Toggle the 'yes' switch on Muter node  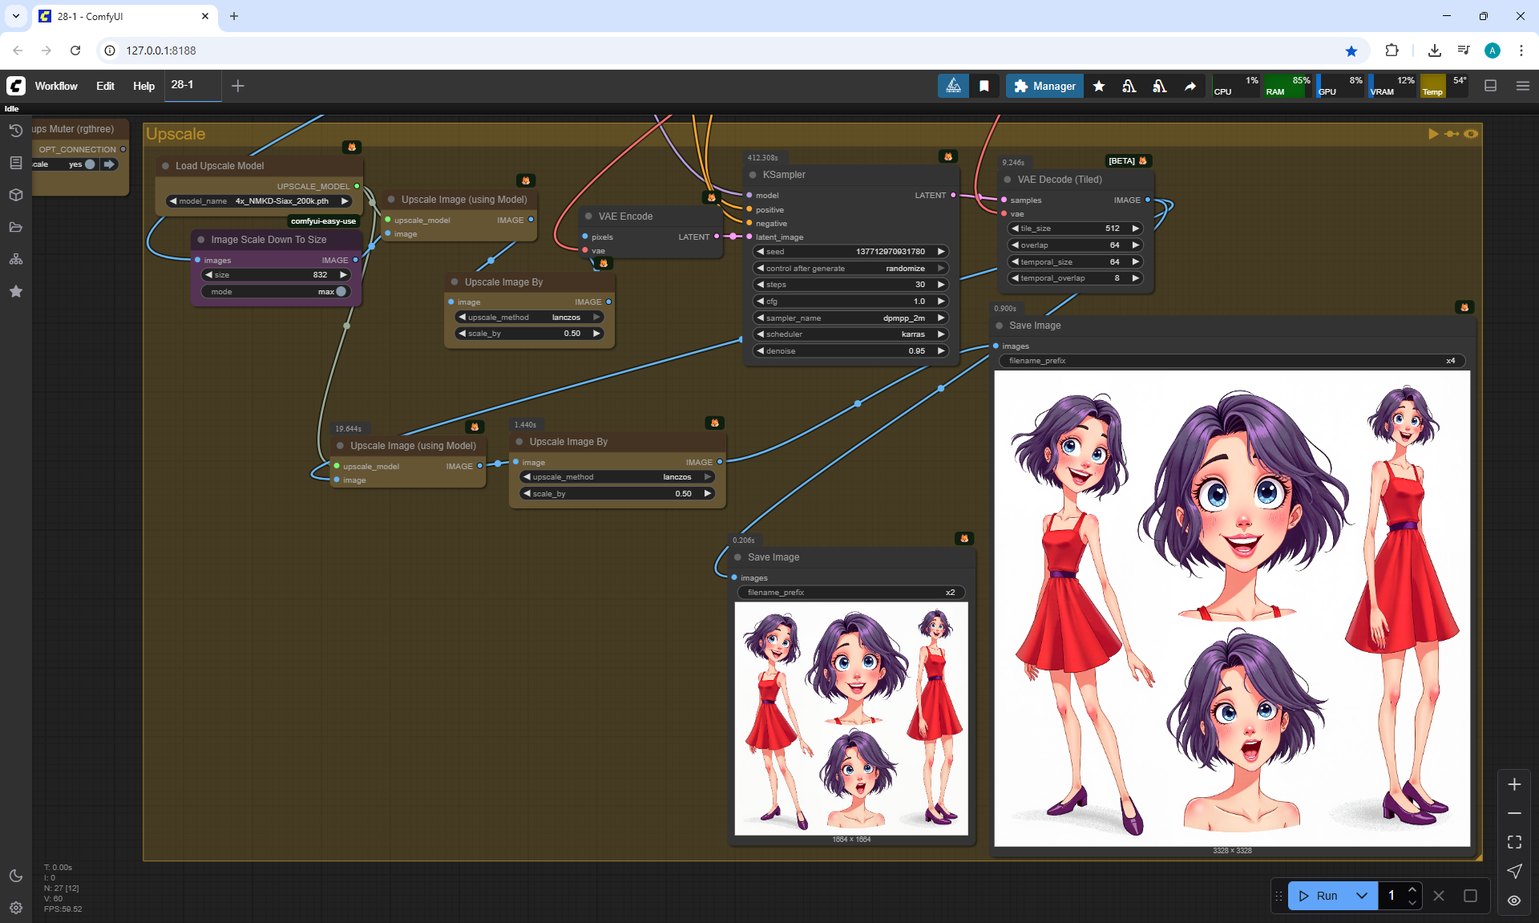click(90, 164)
